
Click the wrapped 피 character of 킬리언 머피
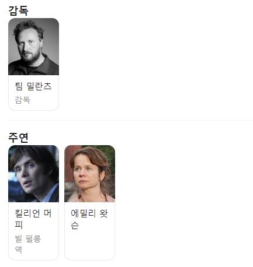click(19, 224)
